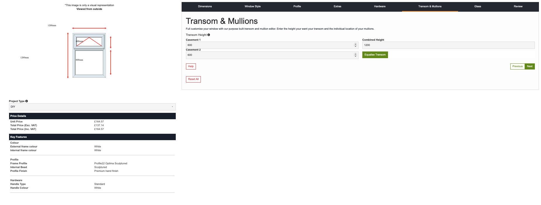
Task: Go back with the Previous button
Action: click(x=517, y=67)
